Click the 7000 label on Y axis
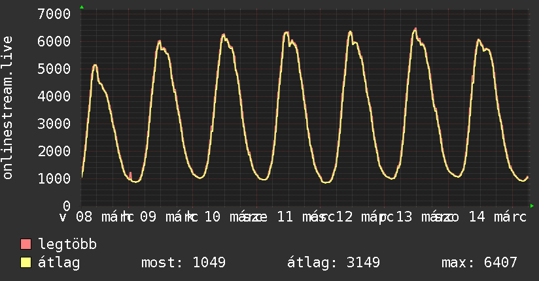 coord(54,14)
